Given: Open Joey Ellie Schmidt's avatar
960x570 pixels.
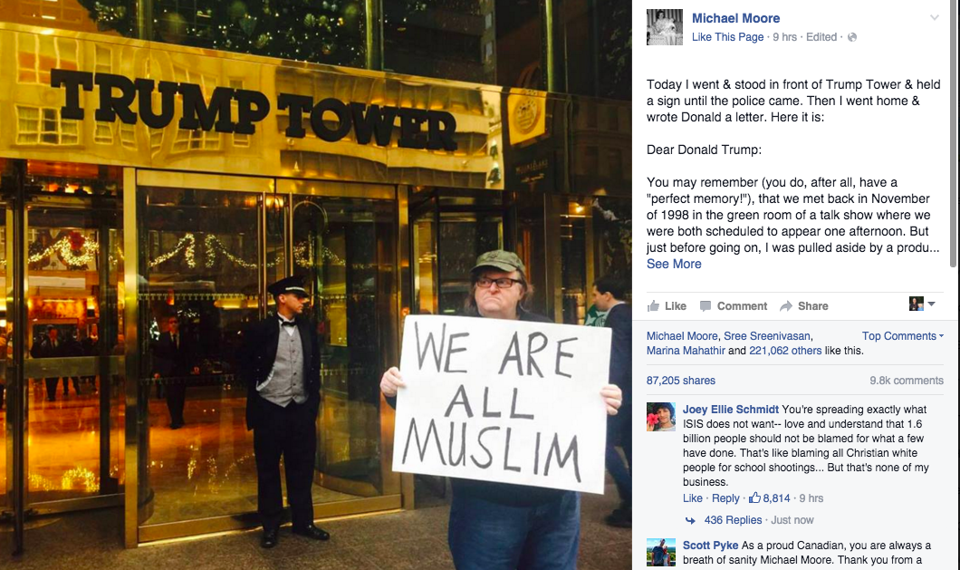Looking at the screenshot, I should pos(661,417).
